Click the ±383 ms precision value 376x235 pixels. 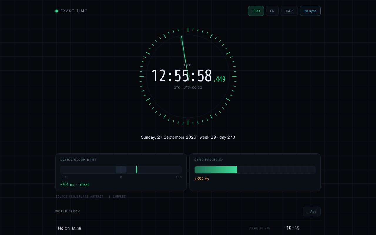[202, 179]
